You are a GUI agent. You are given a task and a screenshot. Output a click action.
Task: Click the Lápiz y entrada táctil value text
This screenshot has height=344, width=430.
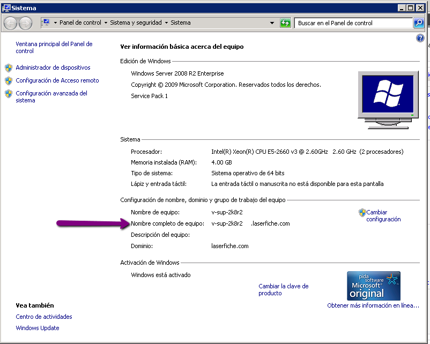point(297,184)
